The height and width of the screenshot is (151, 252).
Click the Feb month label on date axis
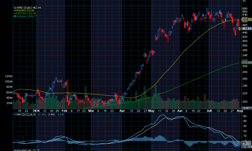64,111
